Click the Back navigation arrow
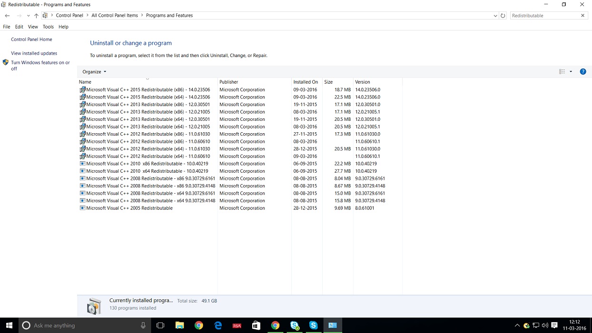This screenshot has width=592, height=333. [x=7, y=16]
